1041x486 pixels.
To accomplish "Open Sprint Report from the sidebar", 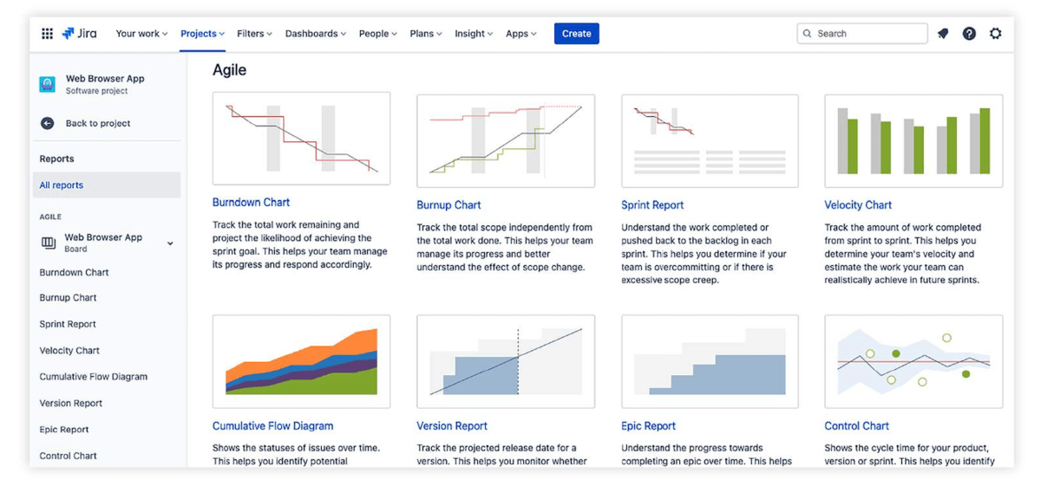I will pos(68,324).
